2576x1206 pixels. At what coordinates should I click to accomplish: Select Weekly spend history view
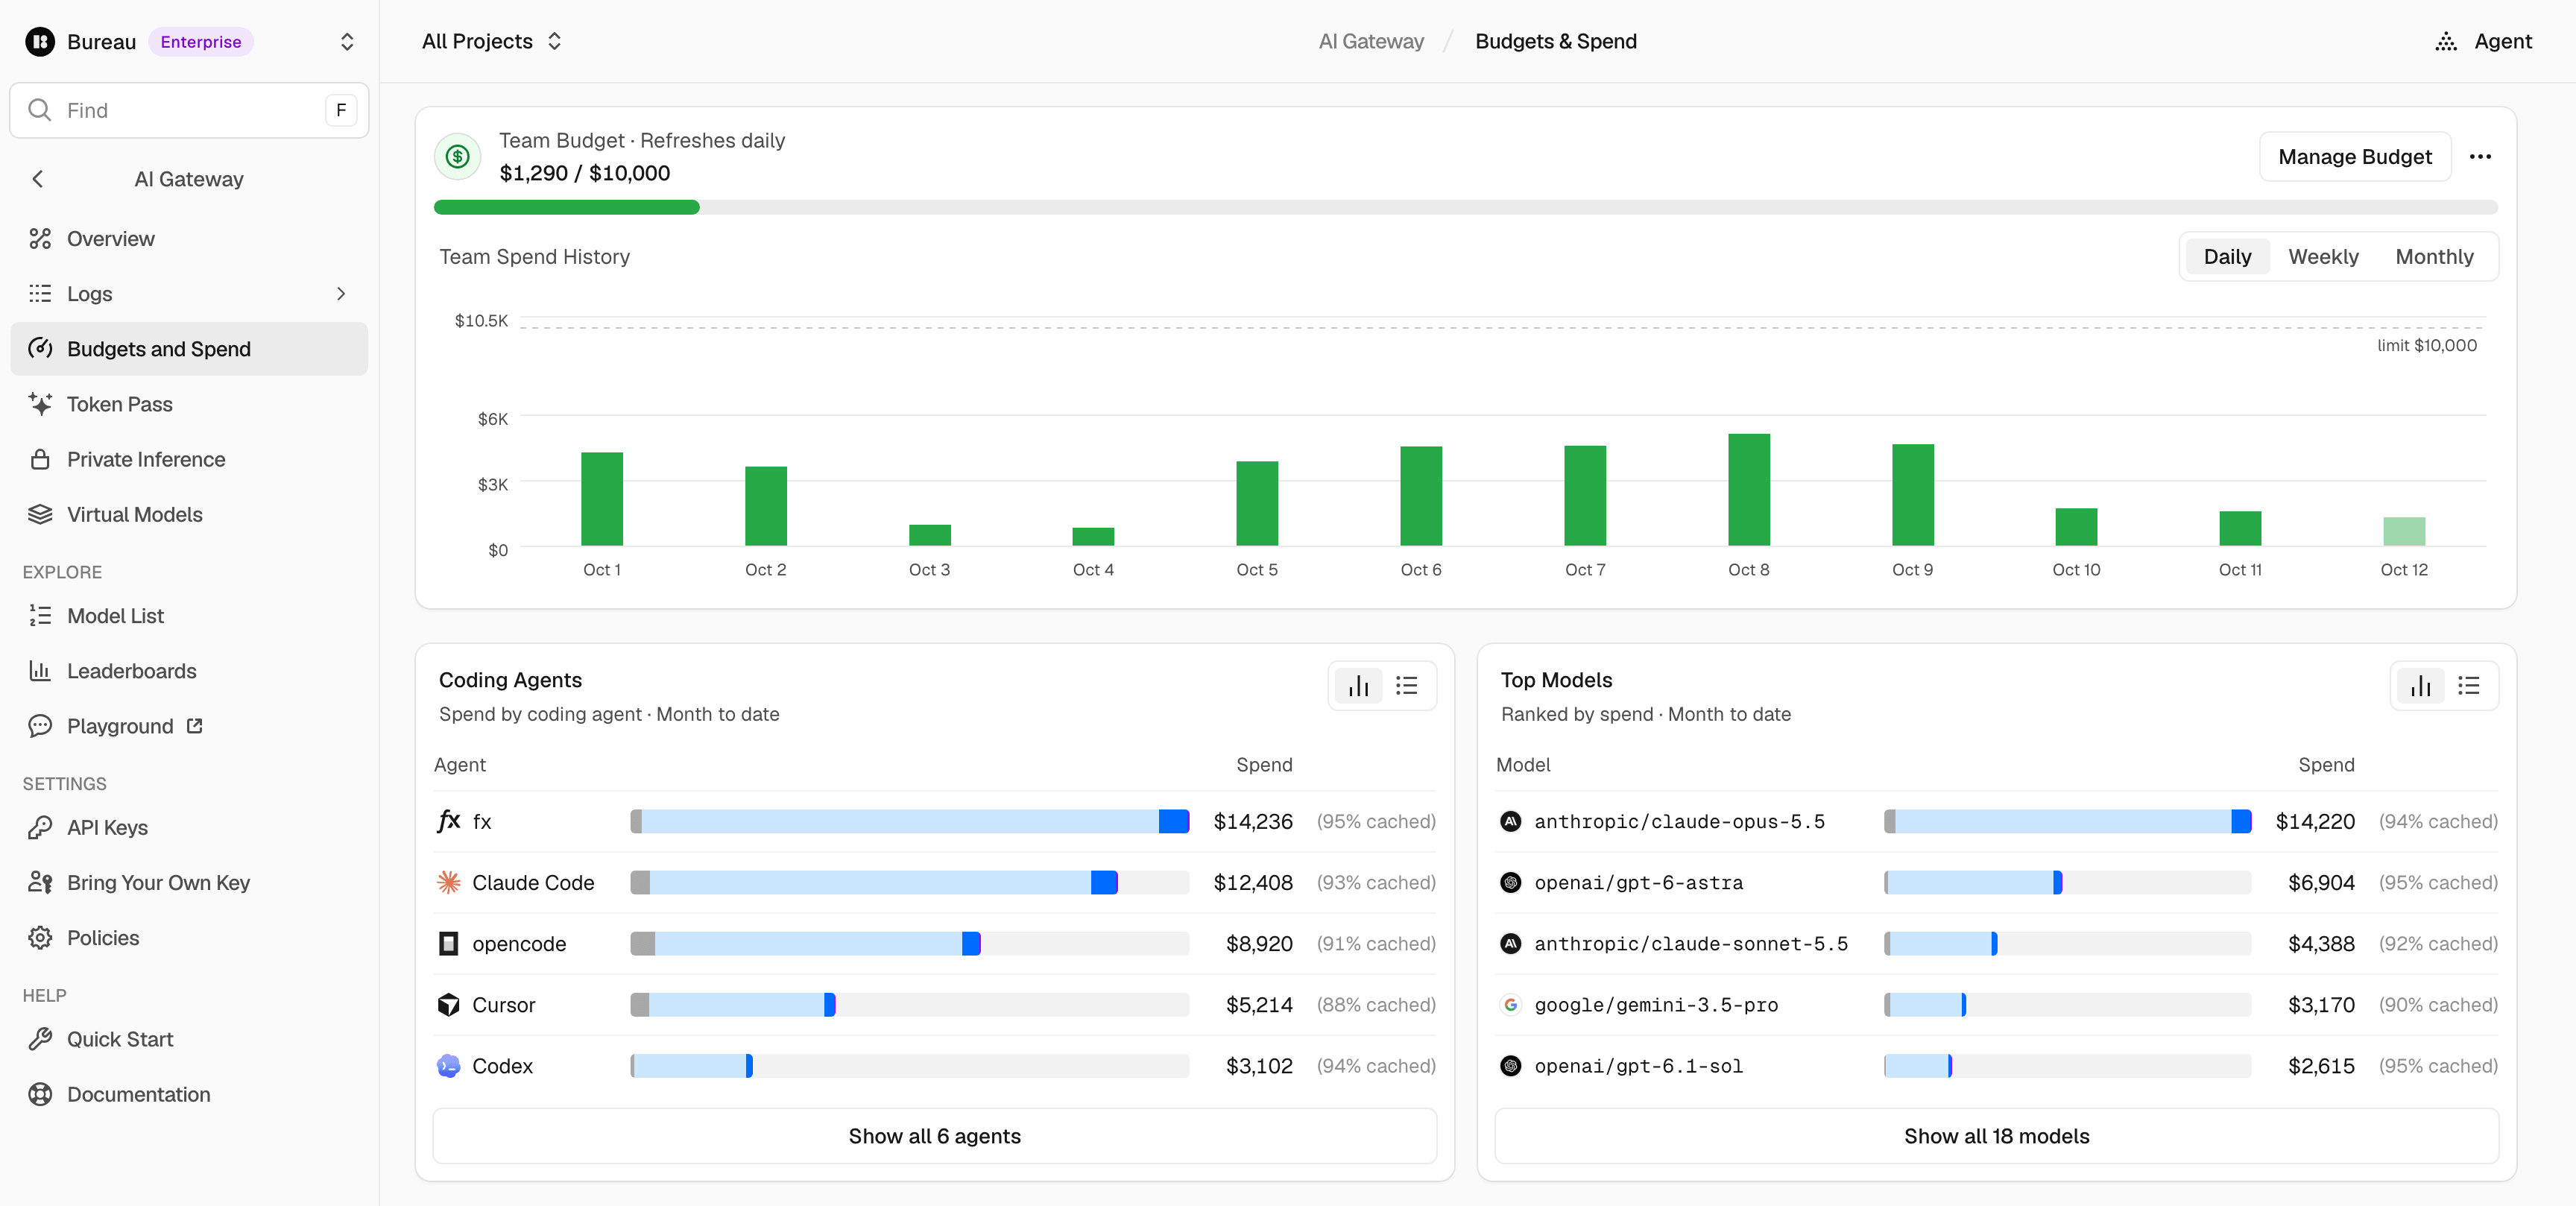[2323, 257]
